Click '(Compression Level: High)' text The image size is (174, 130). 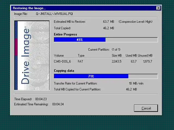[x=135, y=22]
